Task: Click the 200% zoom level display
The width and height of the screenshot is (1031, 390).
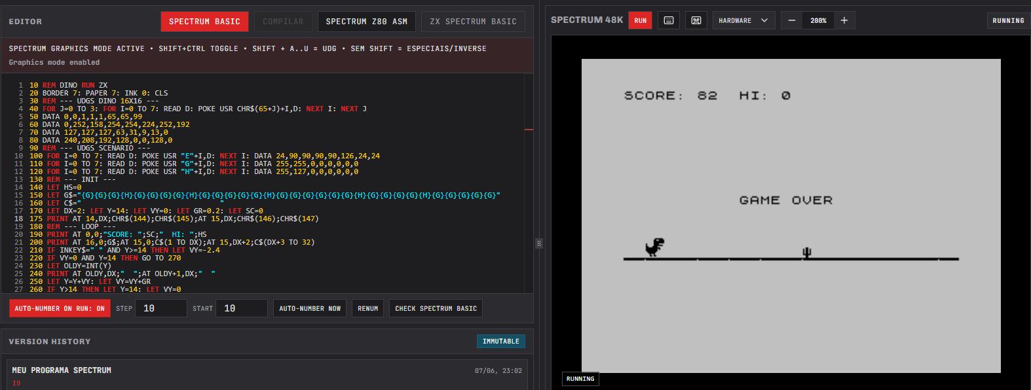Action: pyautogui.click(x=818, y=20)
